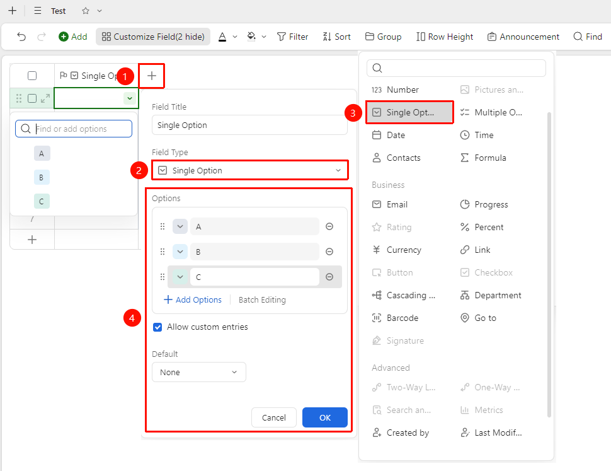Open color dropdown for option A
Viewport: 611px width, 471px height.
click(180, 226)
